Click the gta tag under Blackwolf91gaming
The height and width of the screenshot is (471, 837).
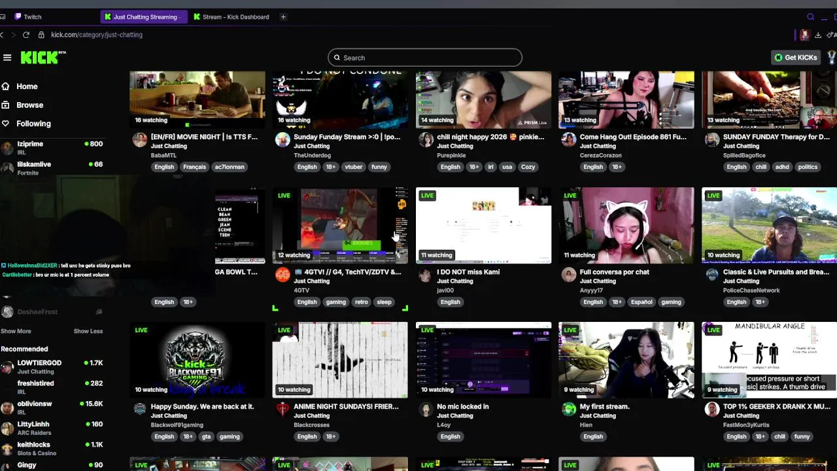(207, 437)
